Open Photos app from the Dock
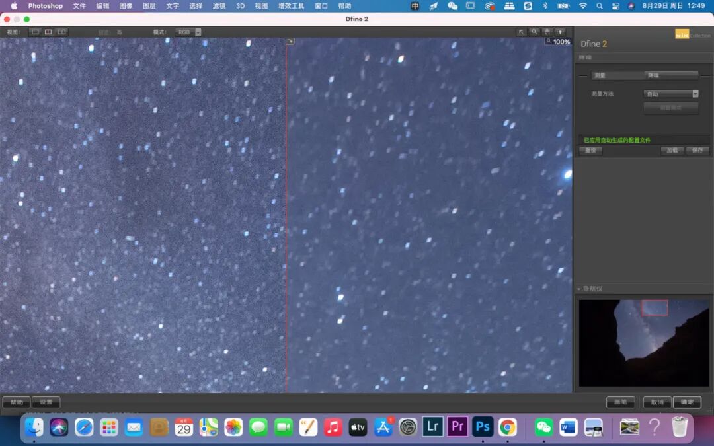 point(233,427)
